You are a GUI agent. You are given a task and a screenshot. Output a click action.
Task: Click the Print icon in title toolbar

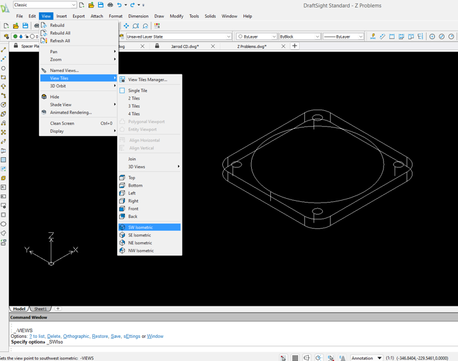[x=110, y=5]
